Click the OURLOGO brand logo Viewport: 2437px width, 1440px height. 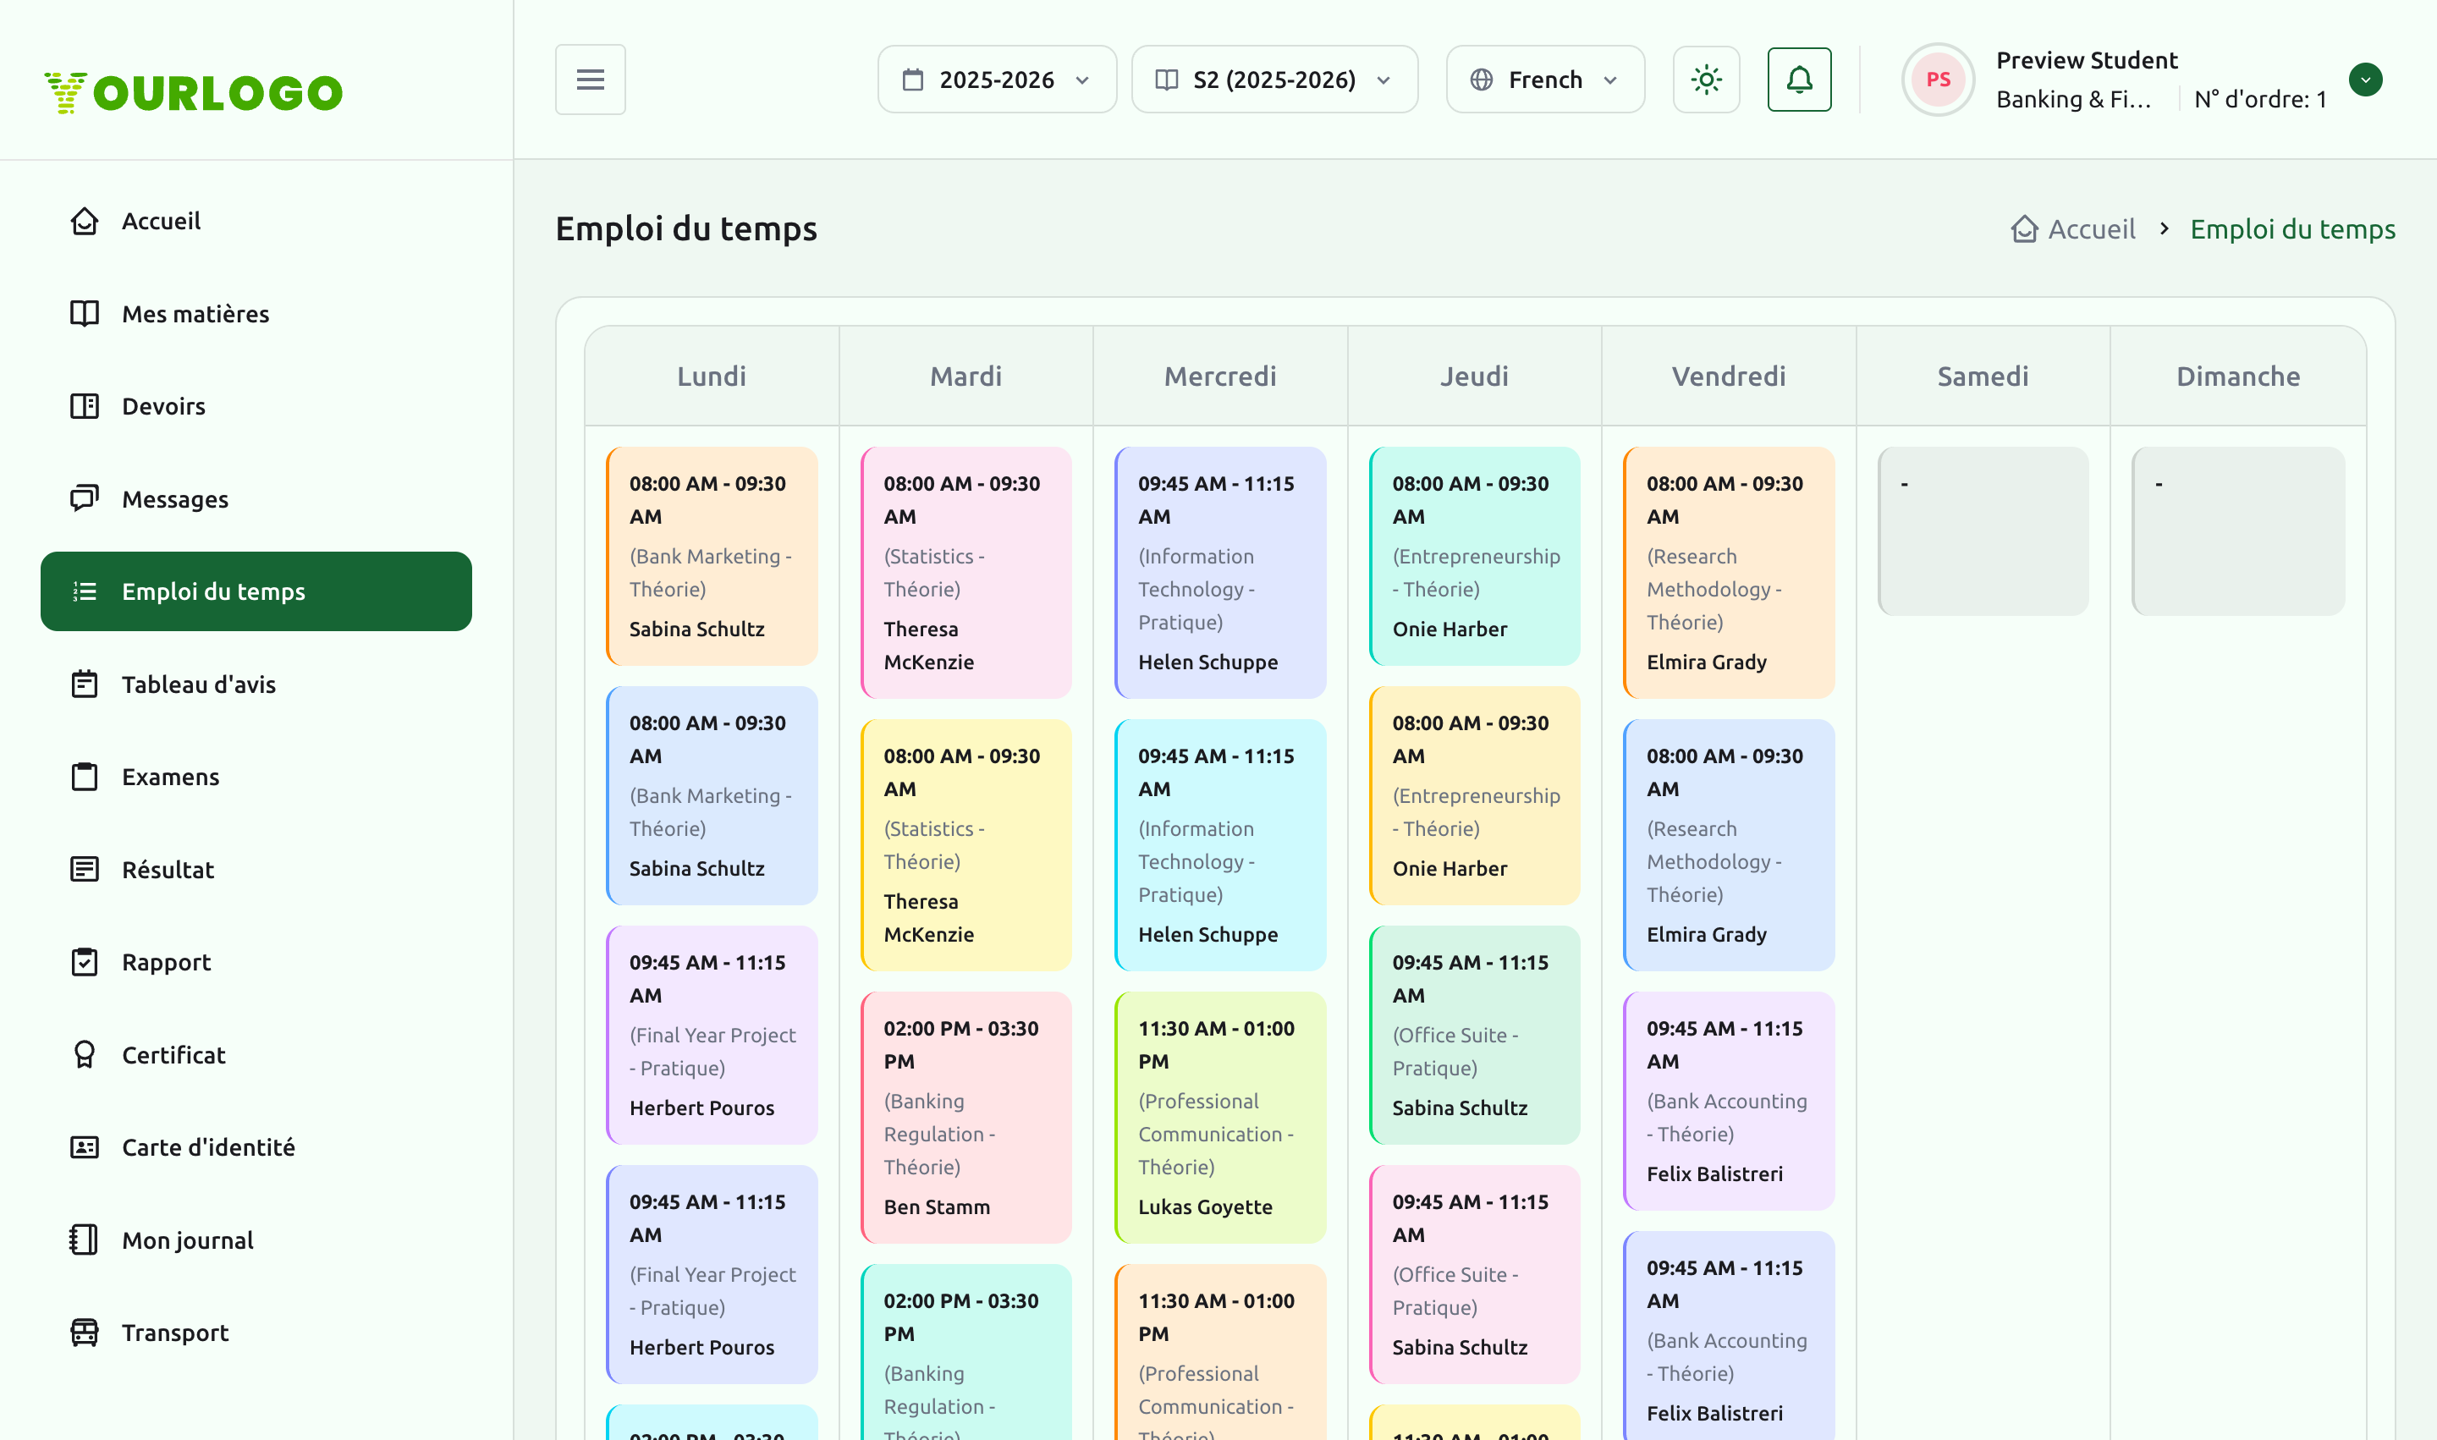(194, 93)
